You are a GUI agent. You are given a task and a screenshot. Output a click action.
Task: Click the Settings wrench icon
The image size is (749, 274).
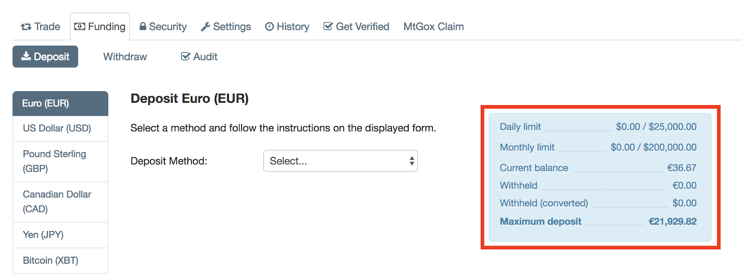pyautogui.click(x=205, y=27)
